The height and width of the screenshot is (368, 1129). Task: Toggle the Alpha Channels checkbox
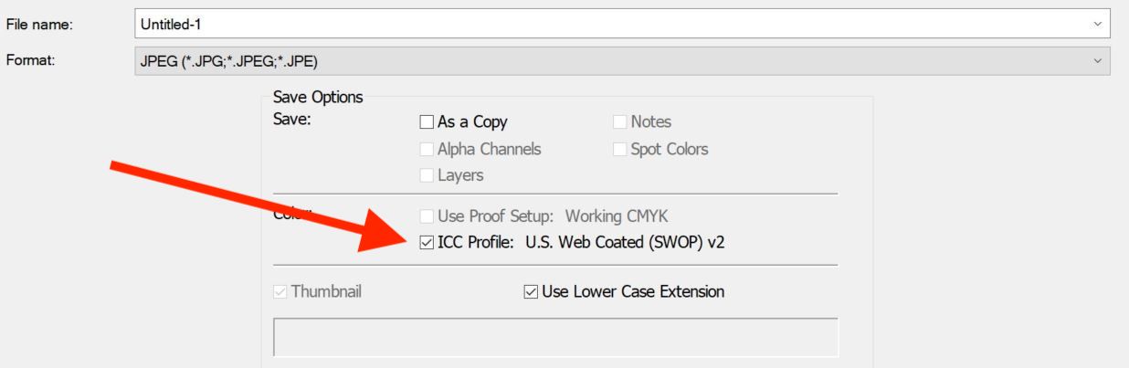click(x=426, y=149)
